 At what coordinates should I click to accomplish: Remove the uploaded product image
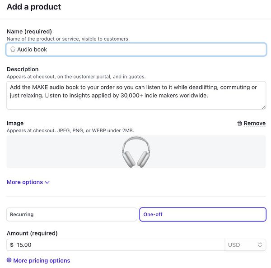(x=254, y=123)
